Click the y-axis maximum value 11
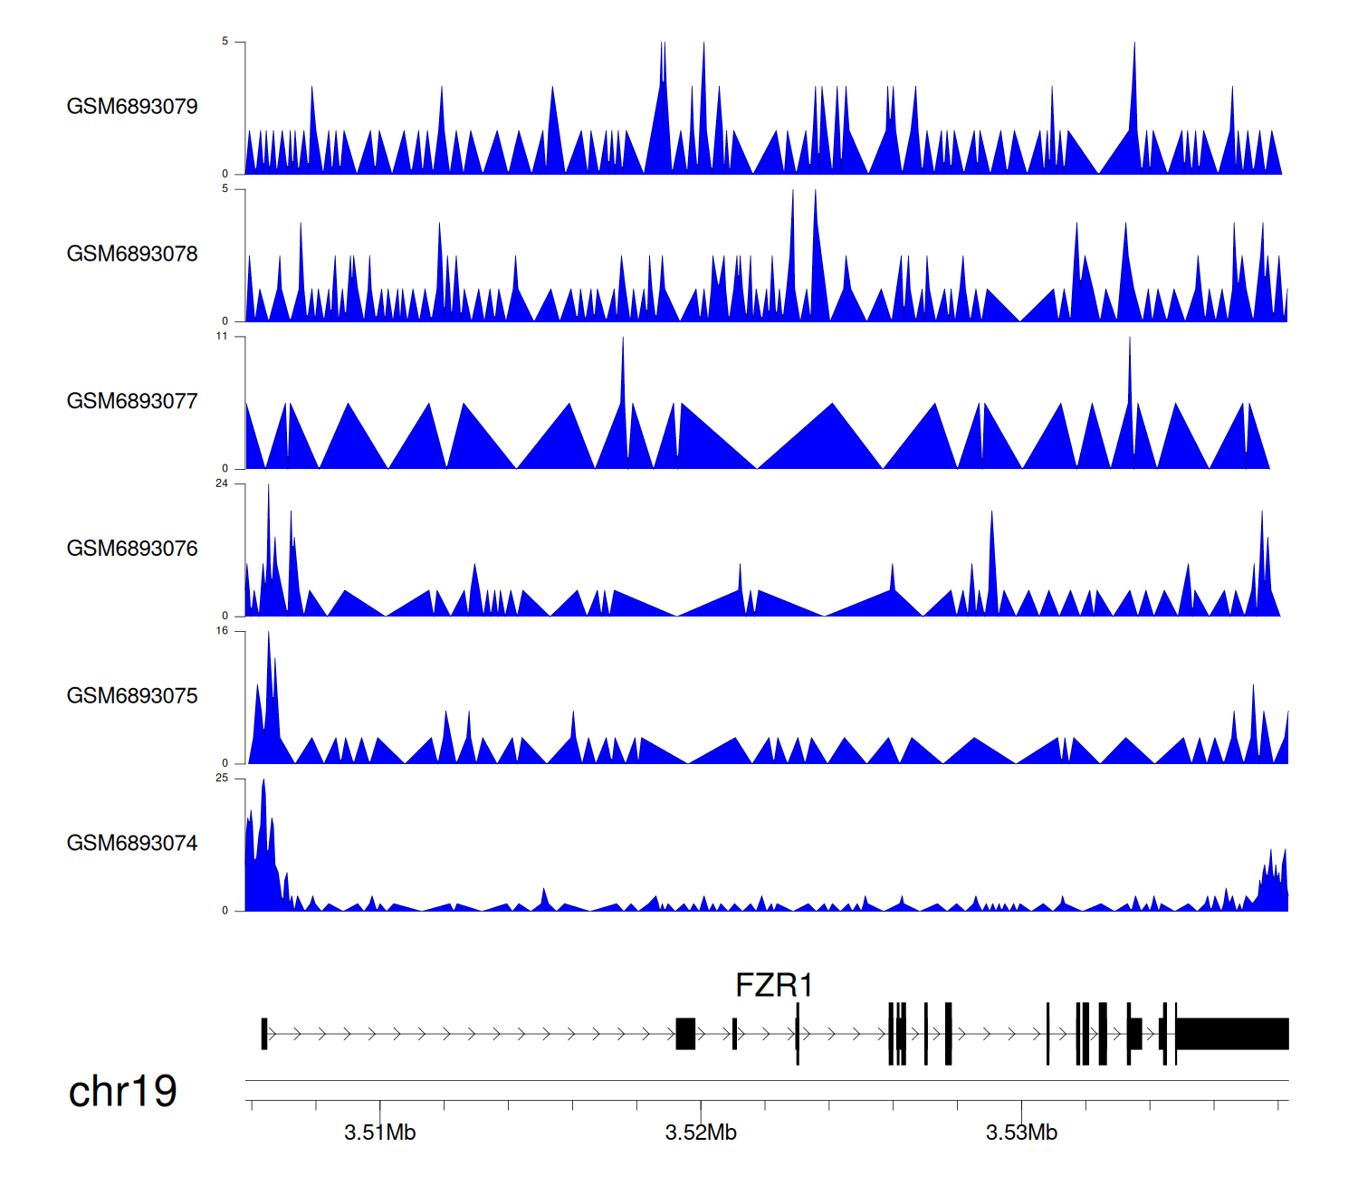This screenshot has width=1358, height=1195. pyautogui.click(x=222, y=336)
